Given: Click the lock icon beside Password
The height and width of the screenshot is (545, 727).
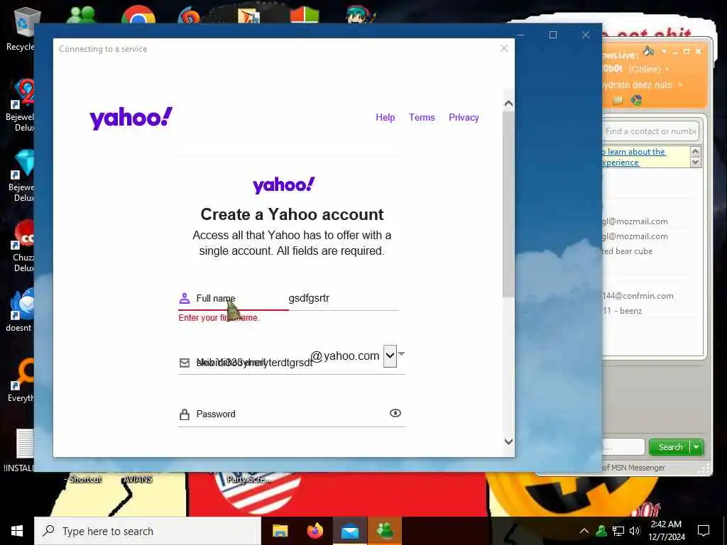Looking at the screenshot, I should [185, 414].
